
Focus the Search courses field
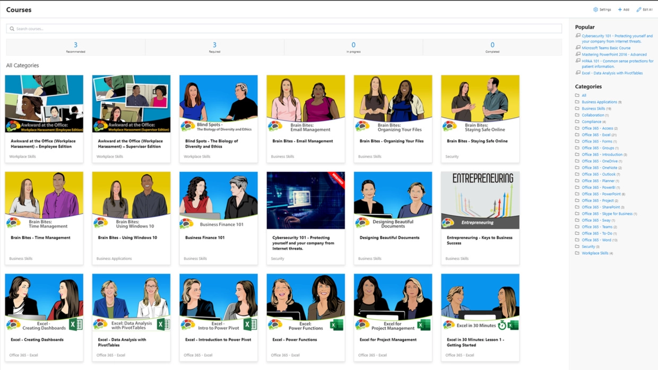click(x=284, y=29)
